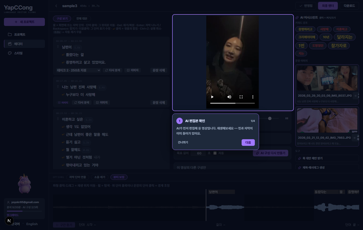Click the slider handle next to value 88
363x230 pixels.
[270, 118]
